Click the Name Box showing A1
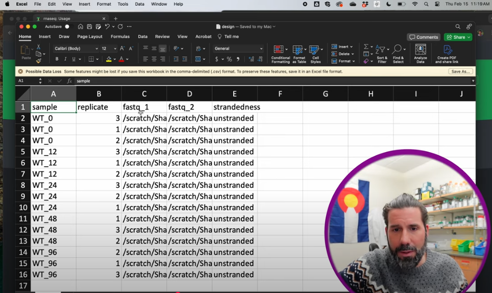The width and height of the screenshot is (492, 293). click(x=27, y=81)
